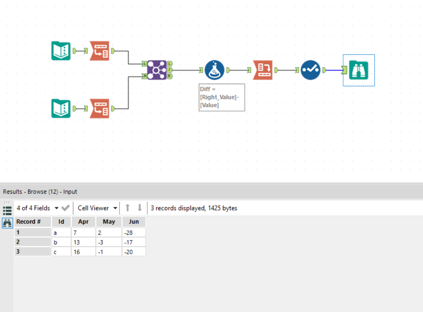Image resolution: width=423 pixels, height=312 pixels.
Task: Switch to browse data view icon
Action: point(7,223)
